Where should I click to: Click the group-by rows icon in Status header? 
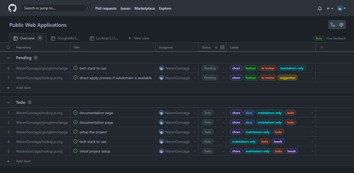pos(222,47)
